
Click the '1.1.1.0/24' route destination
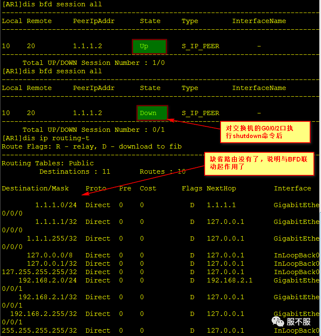click(56, 205)
